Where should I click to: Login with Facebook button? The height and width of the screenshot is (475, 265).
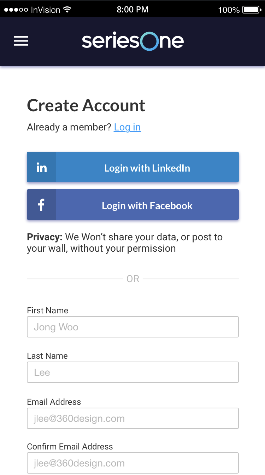point(133,205)
